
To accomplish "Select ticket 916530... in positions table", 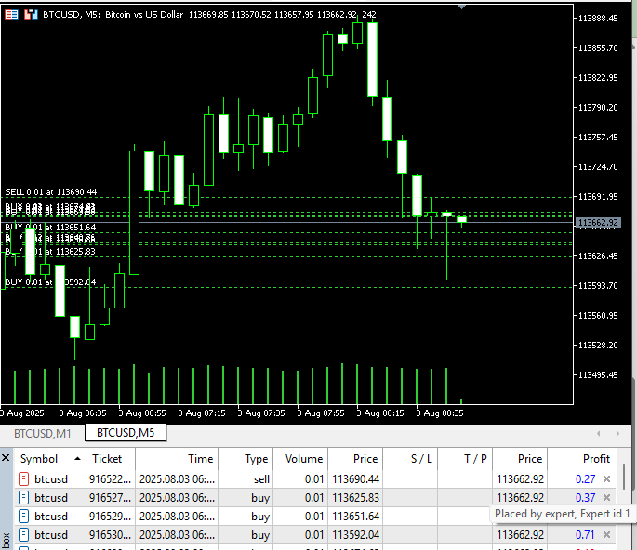I will click(110, 535).
